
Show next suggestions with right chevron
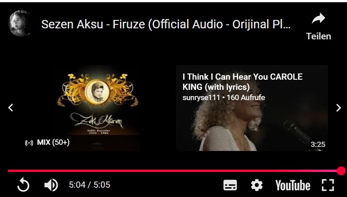click(x=339, y=108)
